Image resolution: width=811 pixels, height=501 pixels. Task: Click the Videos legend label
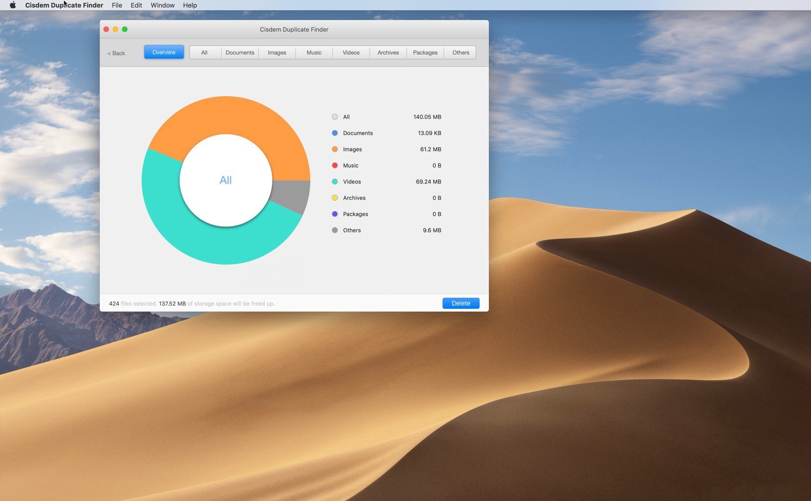(x=352, y=182)
